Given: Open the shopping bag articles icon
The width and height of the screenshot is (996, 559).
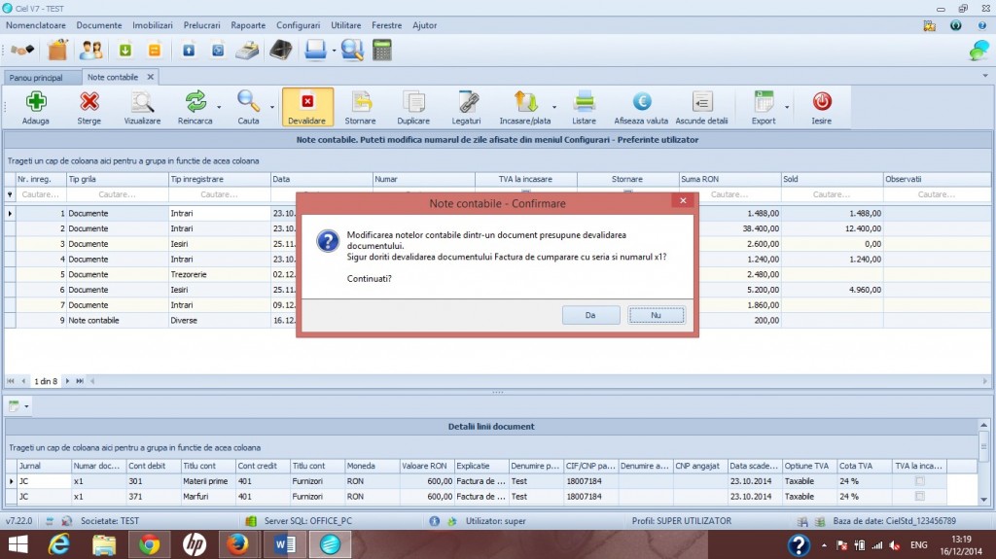Looking at the screenshot, I should pos(57,50).
